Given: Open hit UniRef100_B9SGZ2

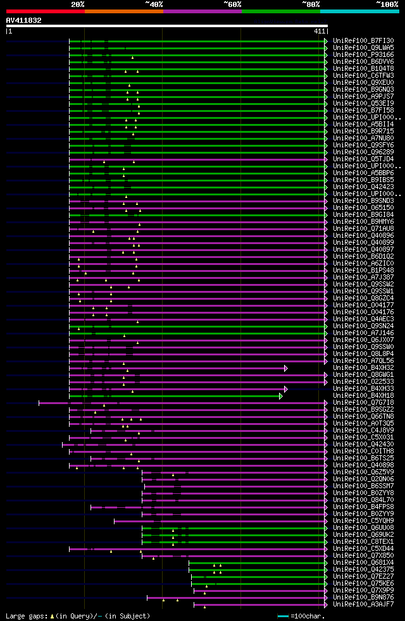Looking at the screenshot, I should [363, 410].
